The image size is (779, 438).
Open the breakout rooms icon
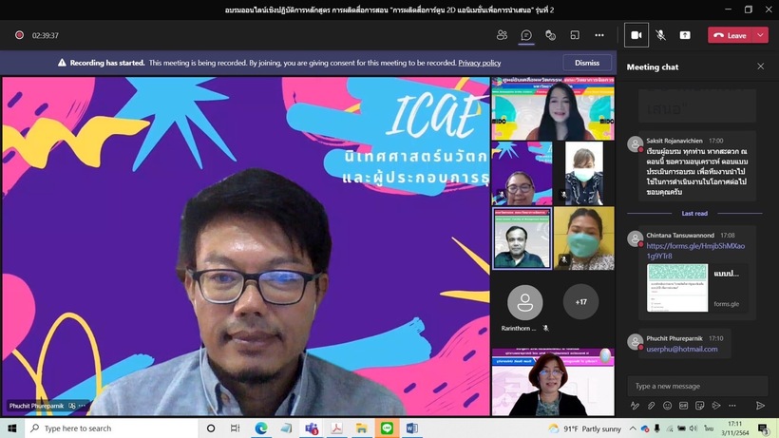coord(575,35)
